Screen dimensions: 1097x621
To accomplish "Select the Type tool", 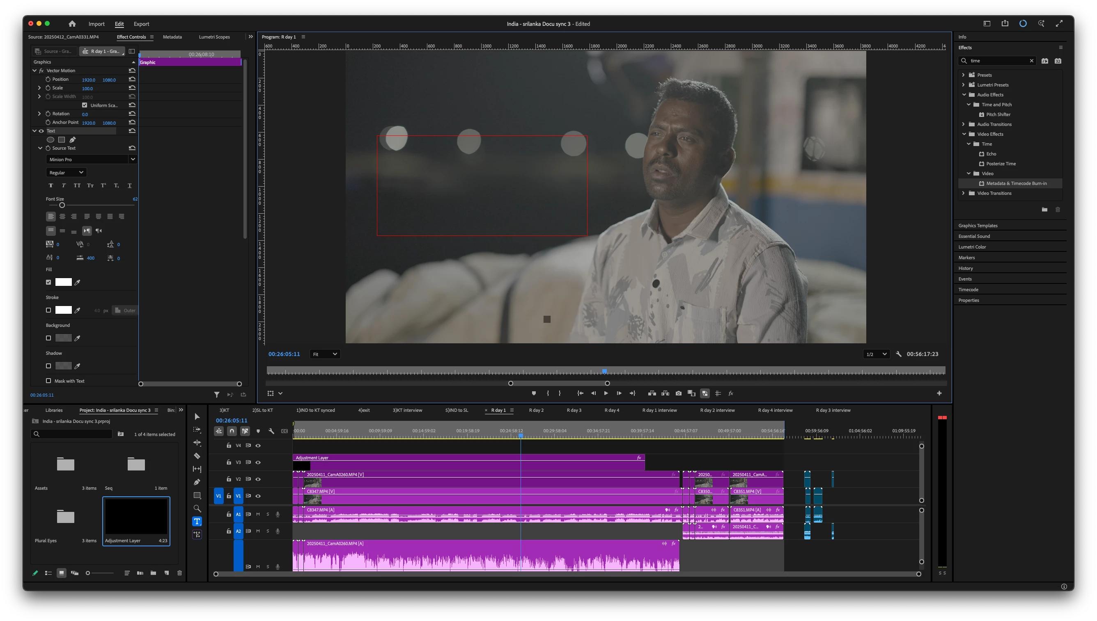I will (197, 521).
